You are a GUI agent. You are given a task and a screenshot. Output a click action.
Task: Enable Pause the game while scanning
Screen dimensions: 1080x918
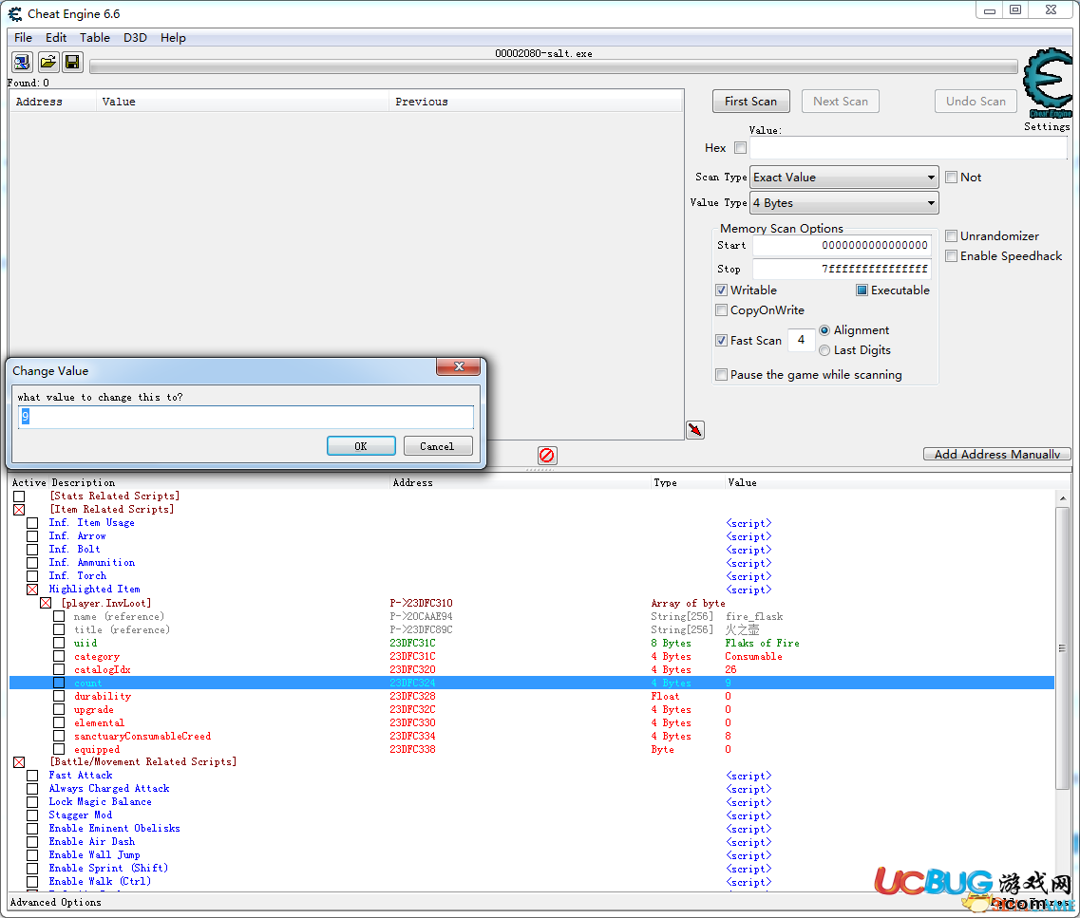721,375
